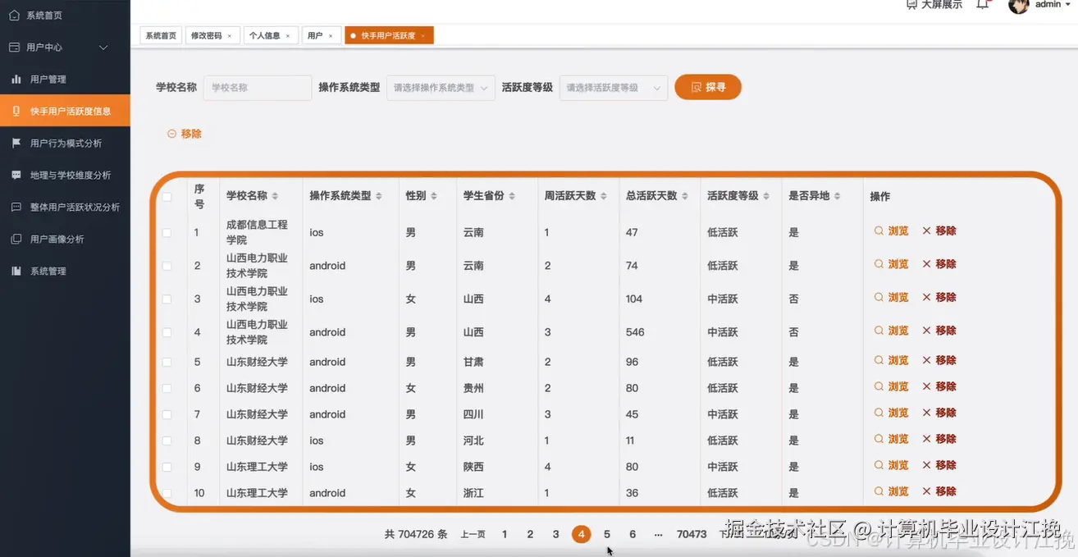
Task: Open 大屏展示 from top bar
Action: pyautogui.click(x=934, y=5)
